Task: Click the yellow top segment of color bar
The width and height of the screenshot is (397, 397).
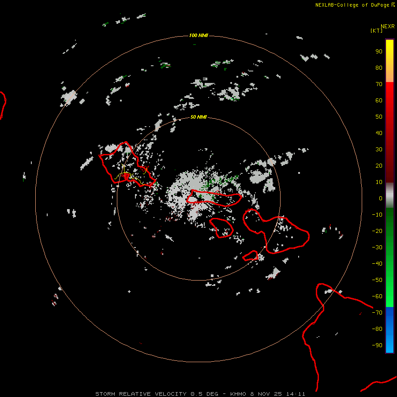Action: pyautogui.click(x=390, y=61)
